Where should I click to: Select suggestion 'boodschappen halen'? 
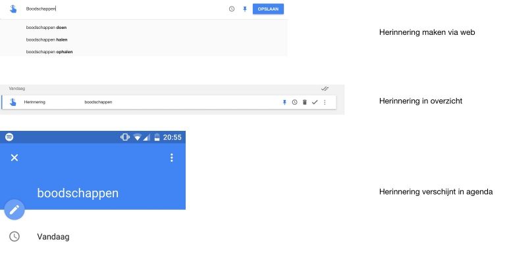click(x=46, y=39)
